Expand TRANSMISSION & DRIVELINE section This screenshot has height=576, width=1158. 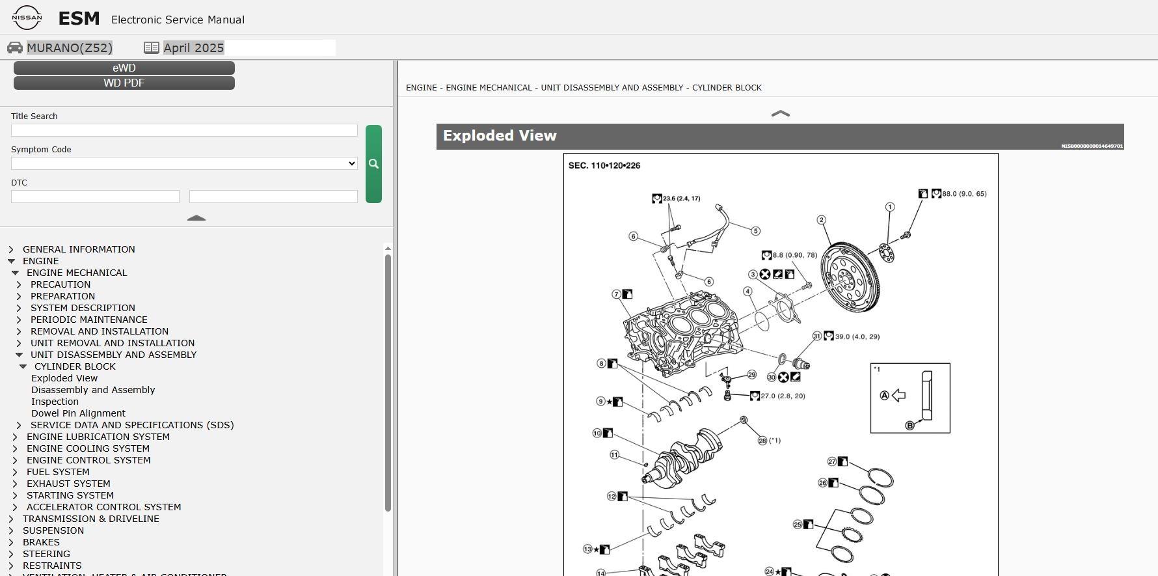tap(11, 519)
